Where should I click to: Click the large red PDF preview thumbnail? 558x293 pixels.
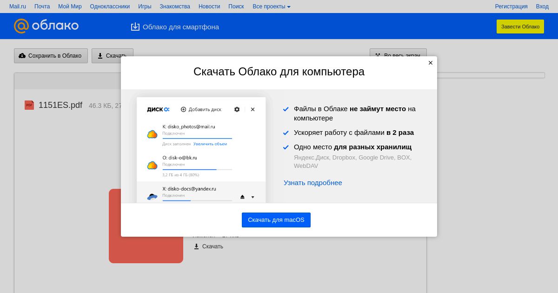coord(146,226)
